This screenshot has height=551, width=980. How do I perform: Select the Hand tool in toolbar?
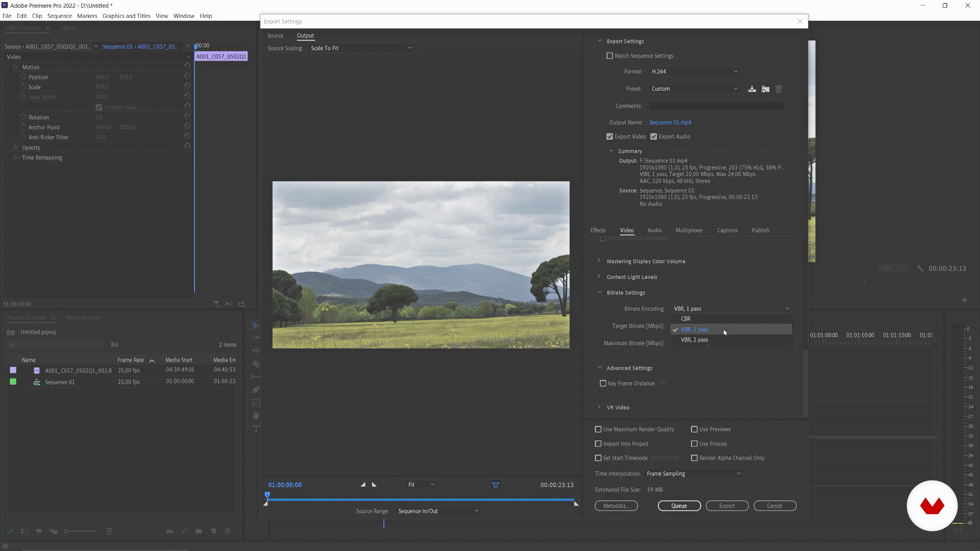point(256,415)
